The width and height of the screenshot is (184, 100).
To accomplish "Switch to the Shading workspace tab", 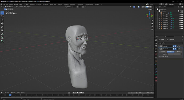I will coord(60,5).
